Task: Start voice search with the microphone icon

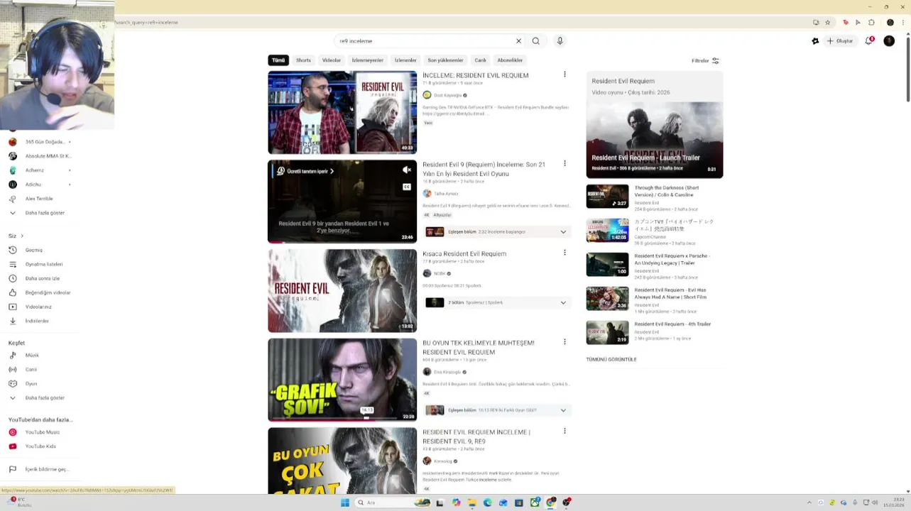Action: [560, 41]
